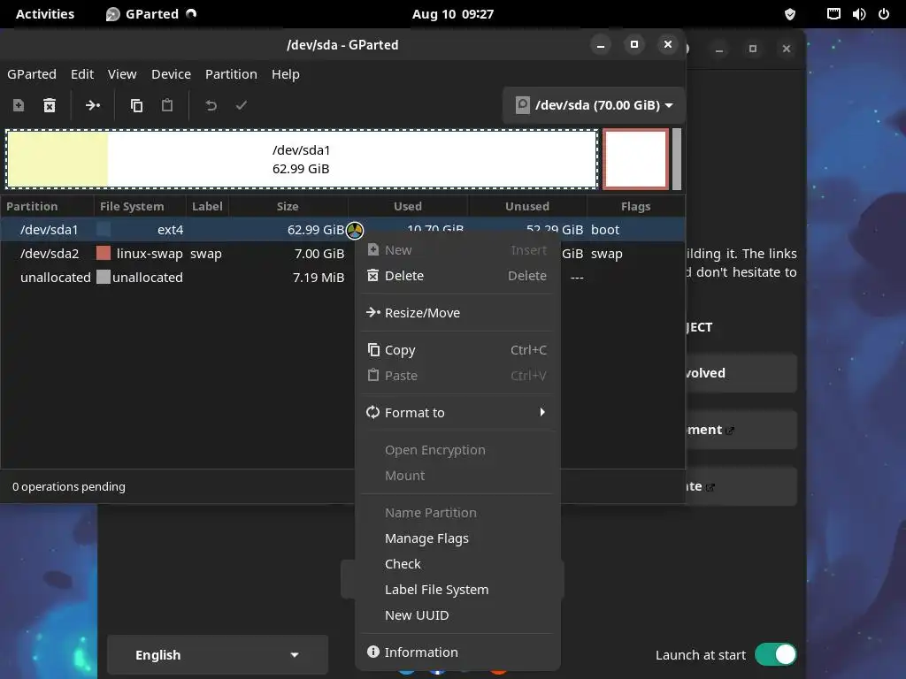Click the trash icon beside the Delete entry
This screenshot has height=679, width=906.
(373, 276)
